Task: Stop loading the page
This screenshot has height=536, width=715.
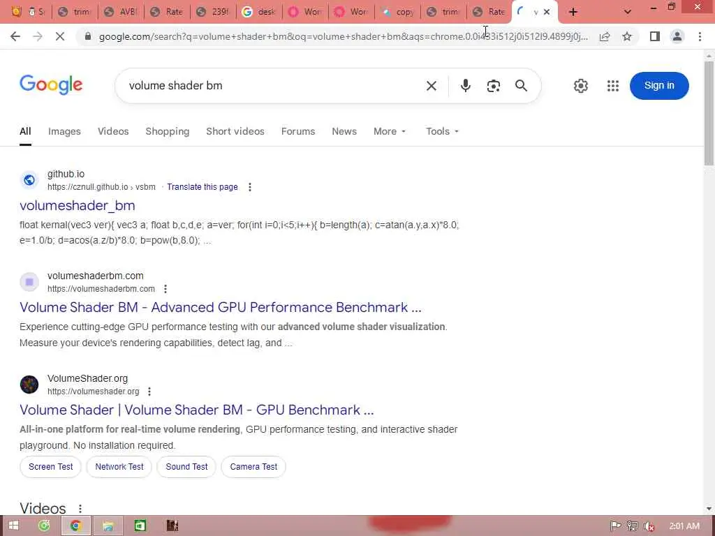Action: coord(60,36)
